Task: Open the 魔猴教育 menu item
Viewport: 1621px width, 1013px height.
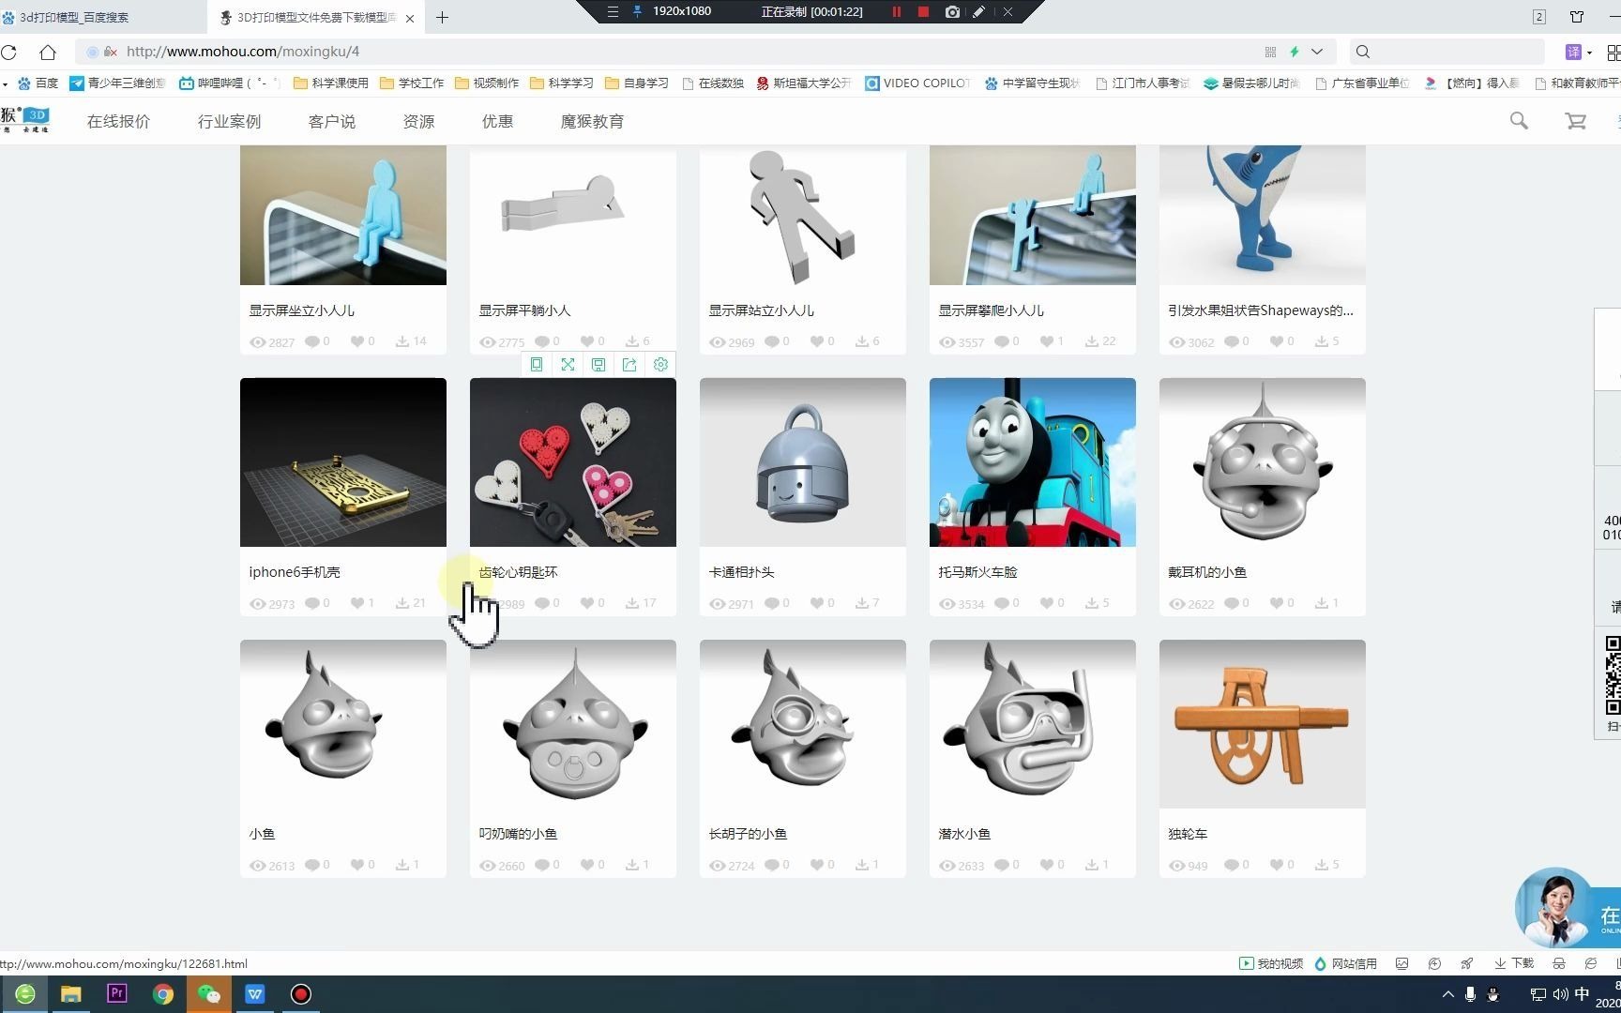Action: point(592,121)
